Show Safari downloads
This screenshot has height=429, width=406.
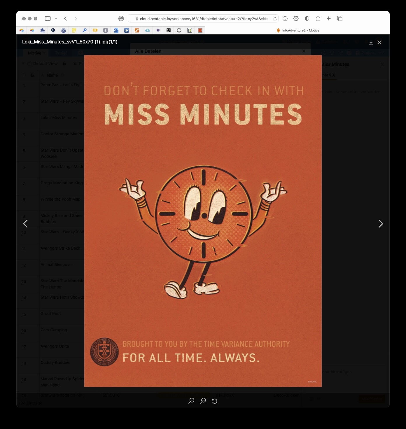tap(285, 18)
